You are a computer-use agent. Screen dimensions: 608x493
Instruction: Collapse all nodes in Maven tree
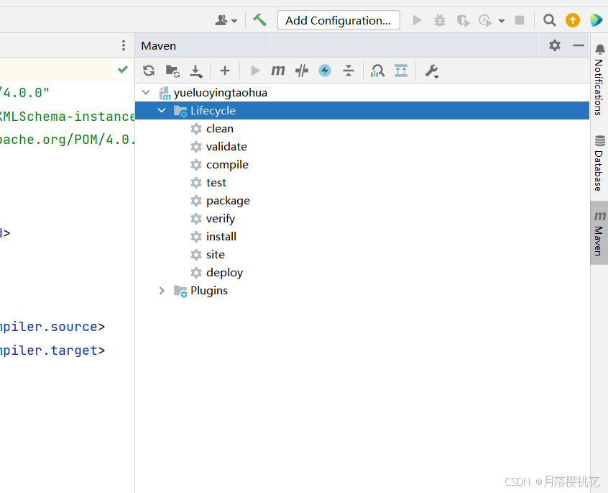click(349, 71)
